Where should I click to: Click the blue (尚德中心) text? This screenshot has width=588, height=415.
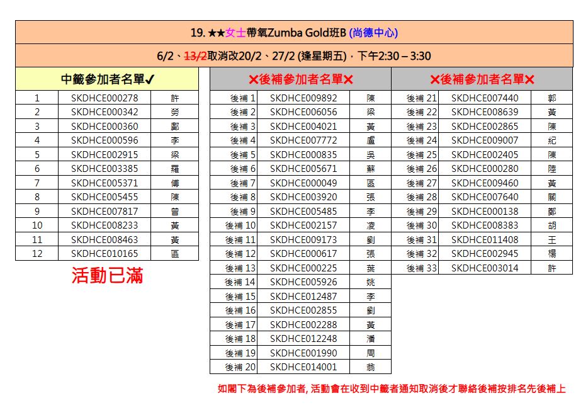click(374, 33)
